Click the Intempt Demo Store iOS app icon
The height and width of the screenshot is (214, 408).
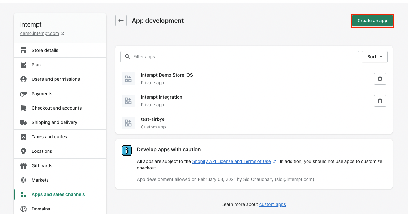click(128, 79)
